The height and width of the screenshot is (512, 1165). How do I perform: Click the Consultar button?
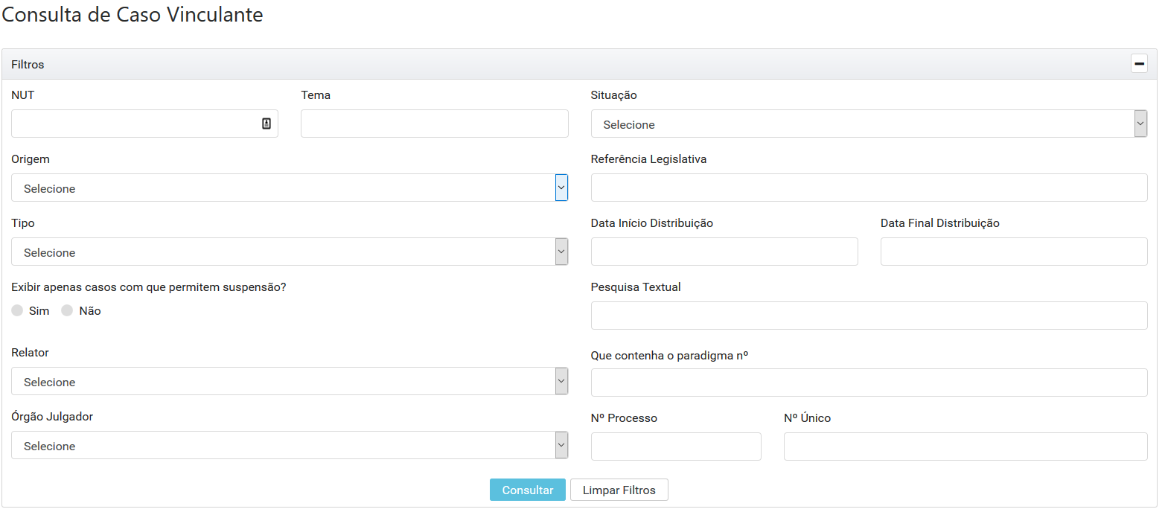[527, 490]
